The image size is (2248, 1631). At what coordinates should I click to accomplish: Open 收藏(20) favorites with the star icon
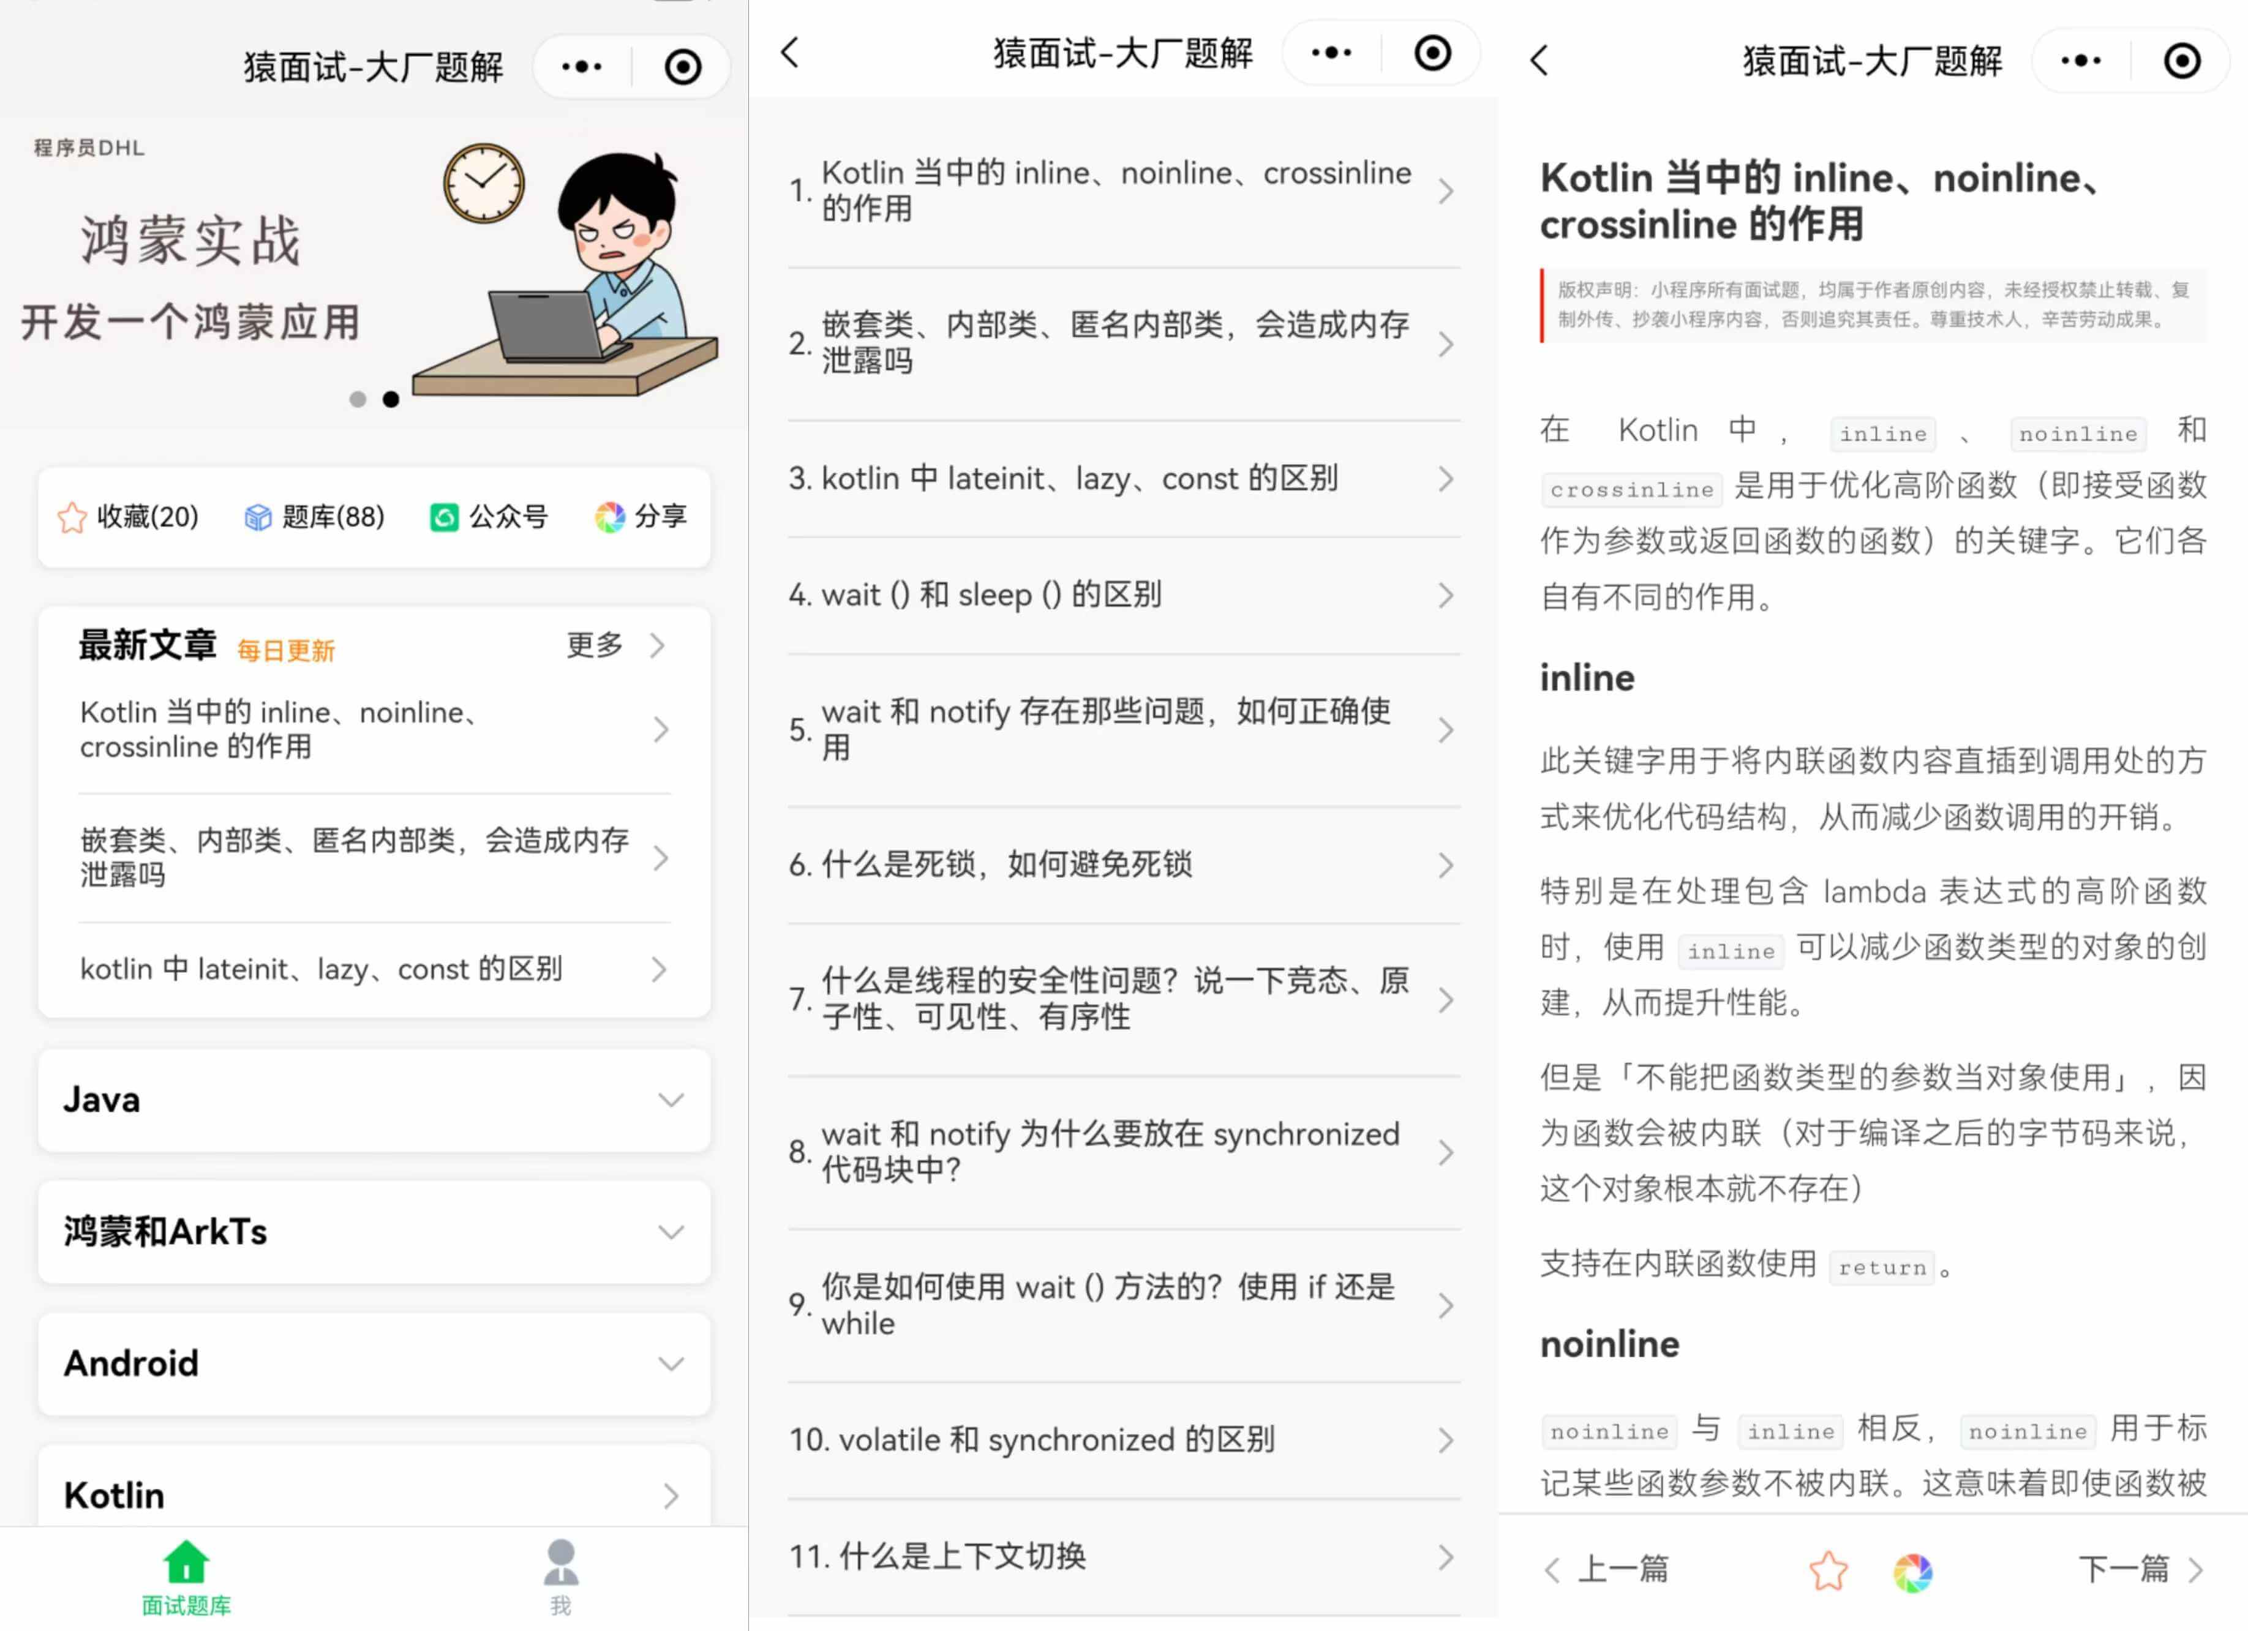point(128,516)
